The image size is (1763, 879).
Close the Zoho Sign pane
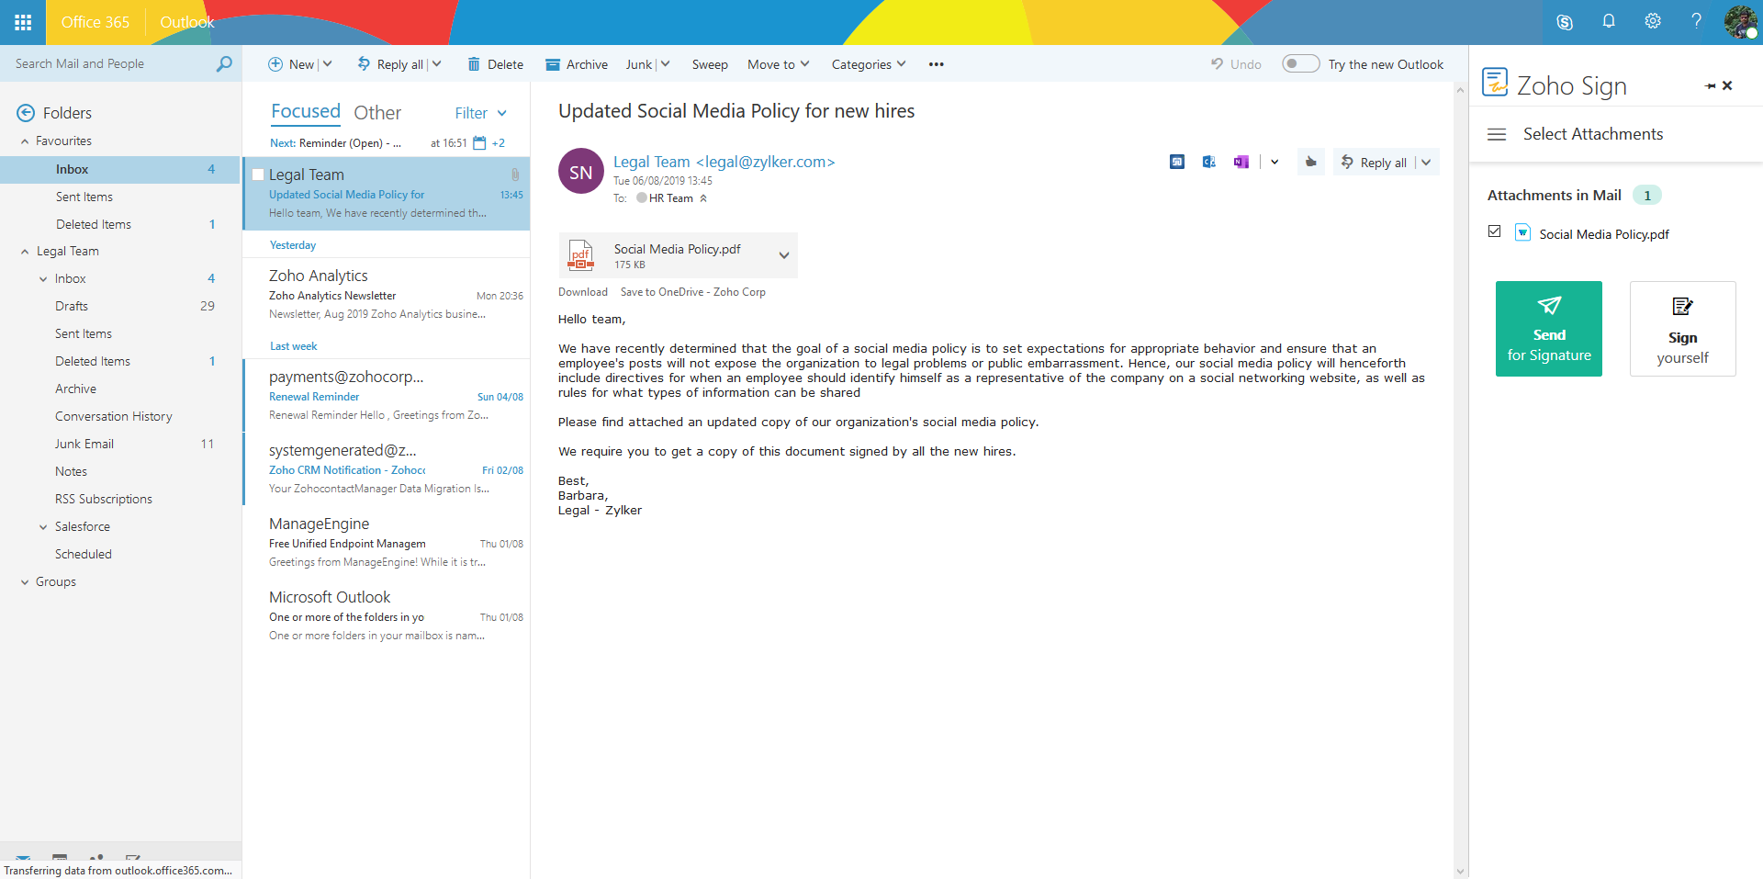[1727, 85]
